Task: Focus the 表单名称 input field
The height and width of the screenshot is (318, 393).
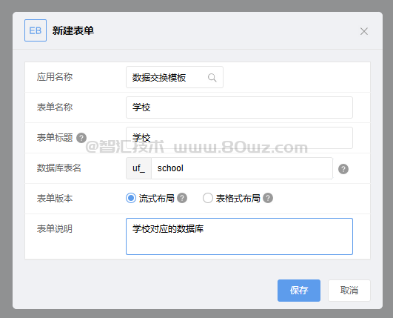Action: 239,107
